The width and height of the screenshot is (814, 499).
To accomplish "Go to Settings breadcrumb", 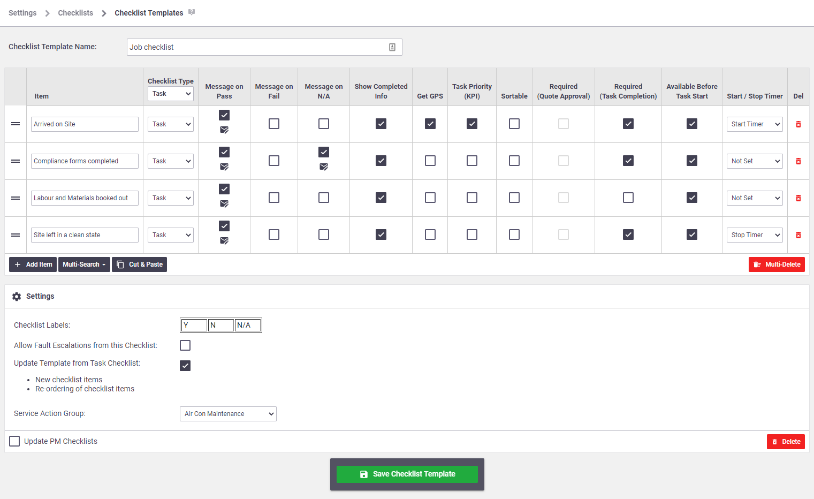I will click(22, 13).
